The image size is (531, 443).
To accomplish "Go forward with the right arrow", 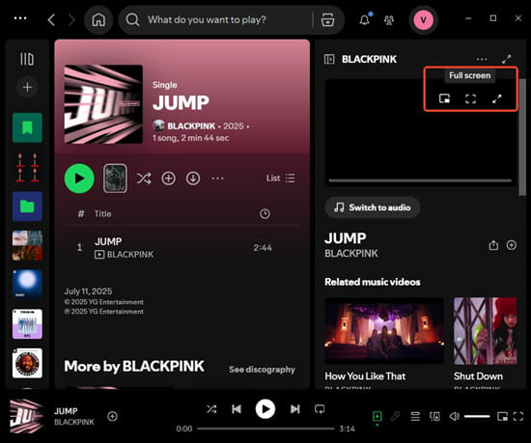I will tap(71, 20).
